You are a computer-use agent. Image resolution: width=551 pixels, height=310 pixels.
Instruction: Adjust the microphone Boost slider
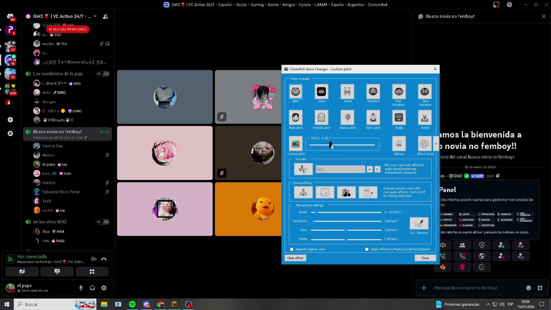pos(347,212)
